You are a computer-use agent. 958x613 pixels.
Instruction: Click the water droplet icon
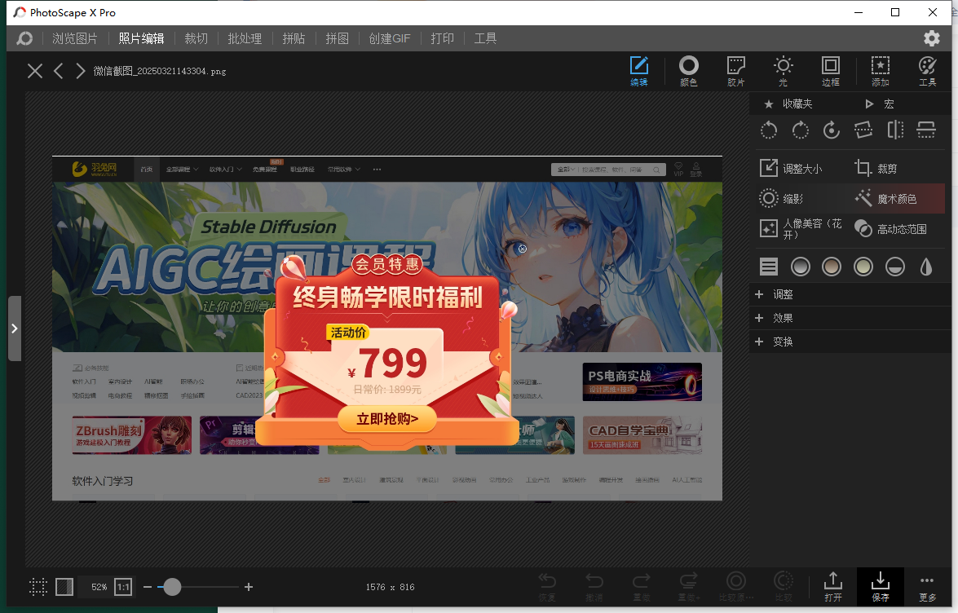pos(926,267)
